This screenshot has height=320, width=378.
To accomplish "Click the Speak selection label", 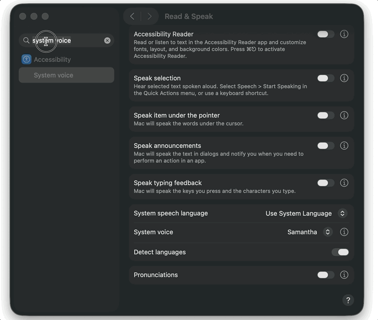I will pyautogui.click(x=157, y=78).
